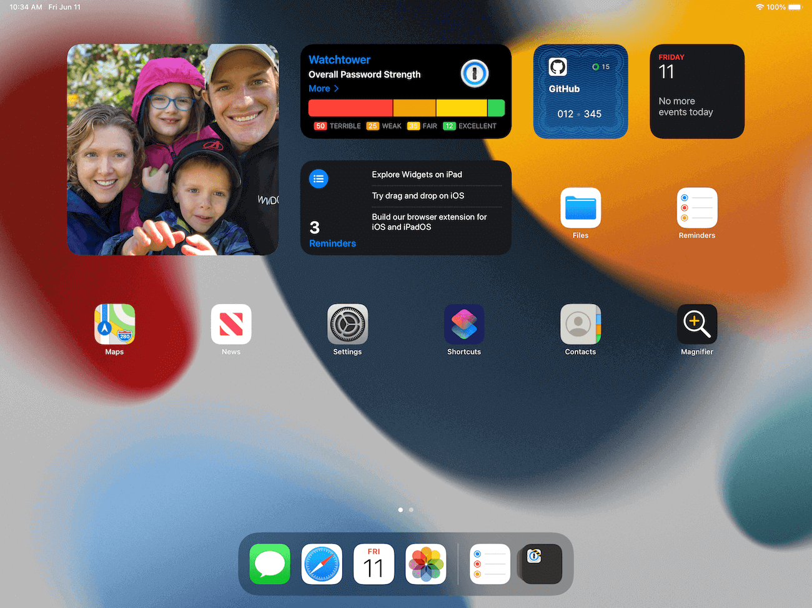
Task: Click the 1Password lock icon in Watchtower widget
Action: [475, 73]
